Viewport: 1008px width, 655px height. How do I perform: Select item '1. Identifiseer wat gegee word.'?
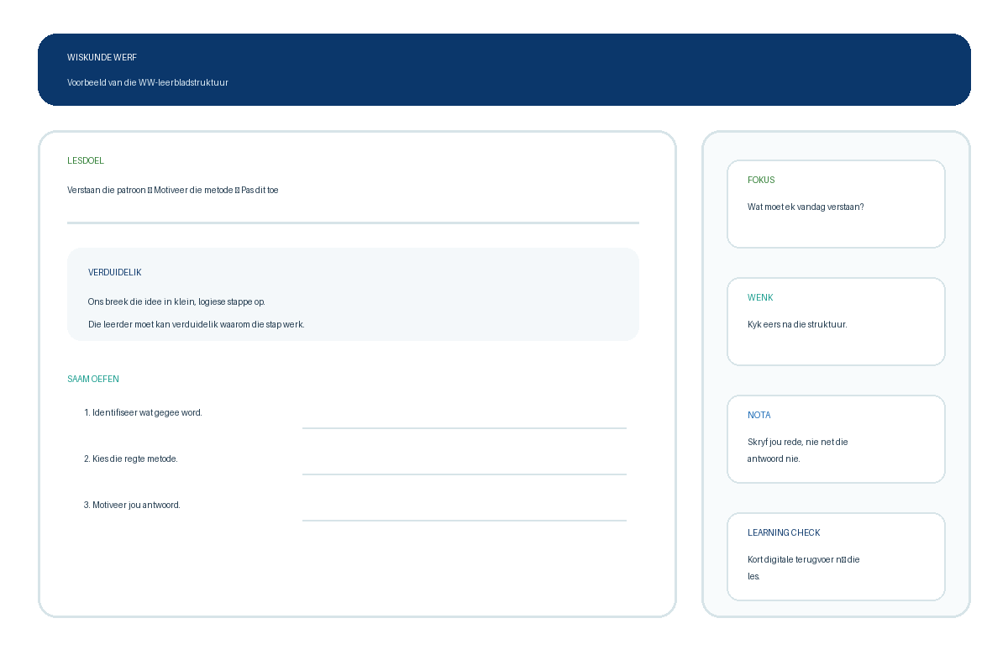143,412
